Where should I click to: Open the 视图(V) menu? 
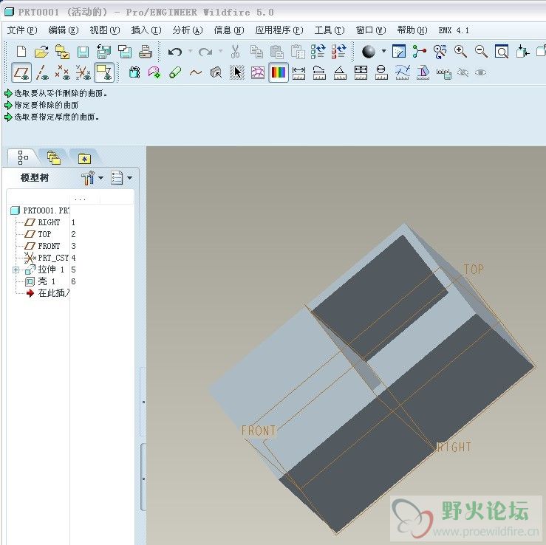tap(104, 30)
